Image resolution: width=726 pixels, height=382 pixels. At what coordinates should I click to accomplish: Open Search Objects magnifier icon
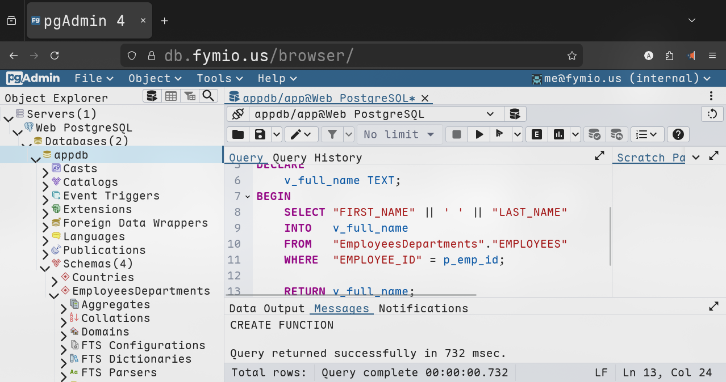pos(208,96)
